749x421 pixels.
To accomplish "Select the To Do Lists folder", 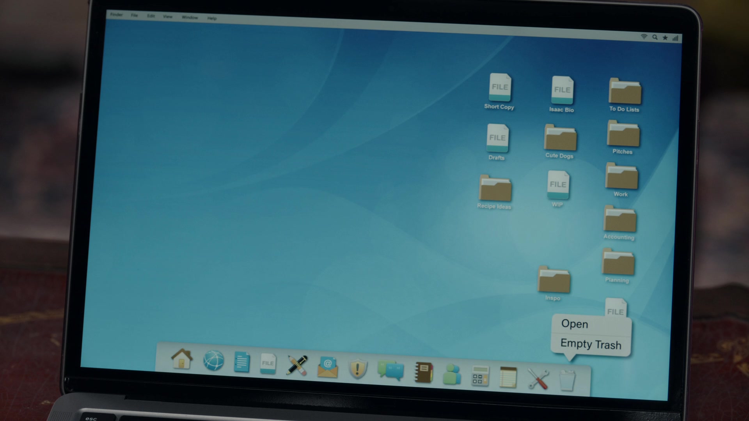I will (625, 95).
